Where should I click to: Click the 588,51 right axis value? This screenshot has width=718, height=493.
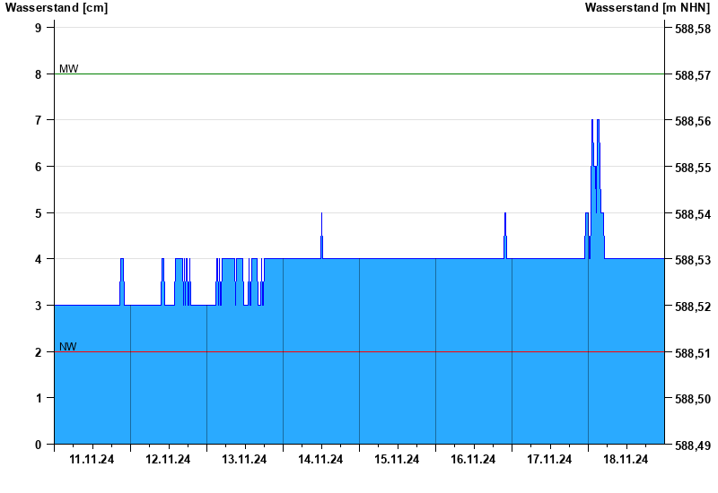click(x=693, y=353)
